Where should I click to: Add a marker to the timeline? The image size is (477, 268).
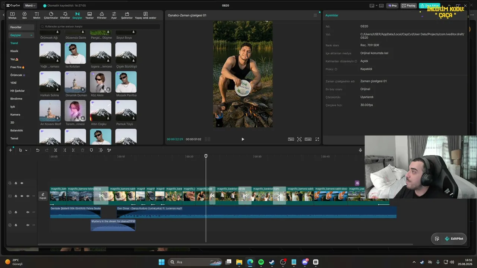[91, 150]
